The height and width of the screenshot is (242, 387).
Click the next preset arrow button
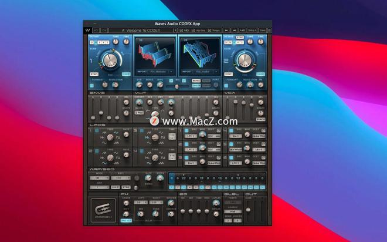pyautogui.click(x=233, y=30)
